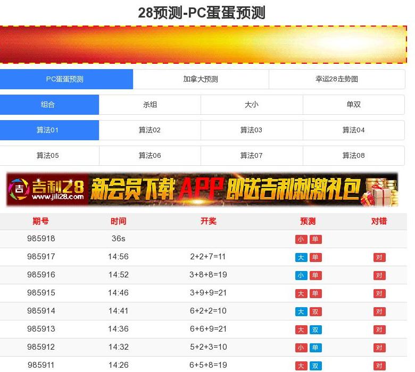This screenshot has width=415, height=372.
Task: Click the blue 小 badge in row 985916
Action: point(301,275)
